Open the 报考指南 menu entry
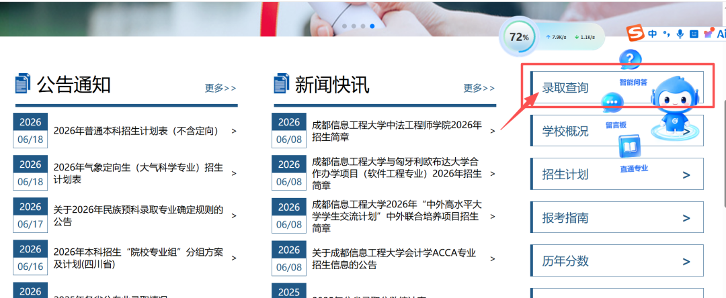Image resolution: width=726 pixels, height=298 pixels. pyautogui.click(x=616, y=217)
